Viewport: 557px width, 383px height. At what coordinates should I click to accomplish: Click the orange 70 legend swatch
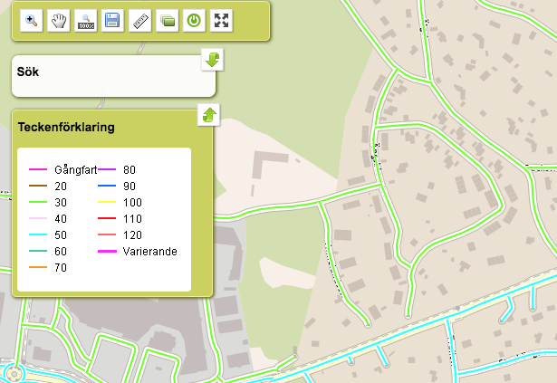pos(38,267)
